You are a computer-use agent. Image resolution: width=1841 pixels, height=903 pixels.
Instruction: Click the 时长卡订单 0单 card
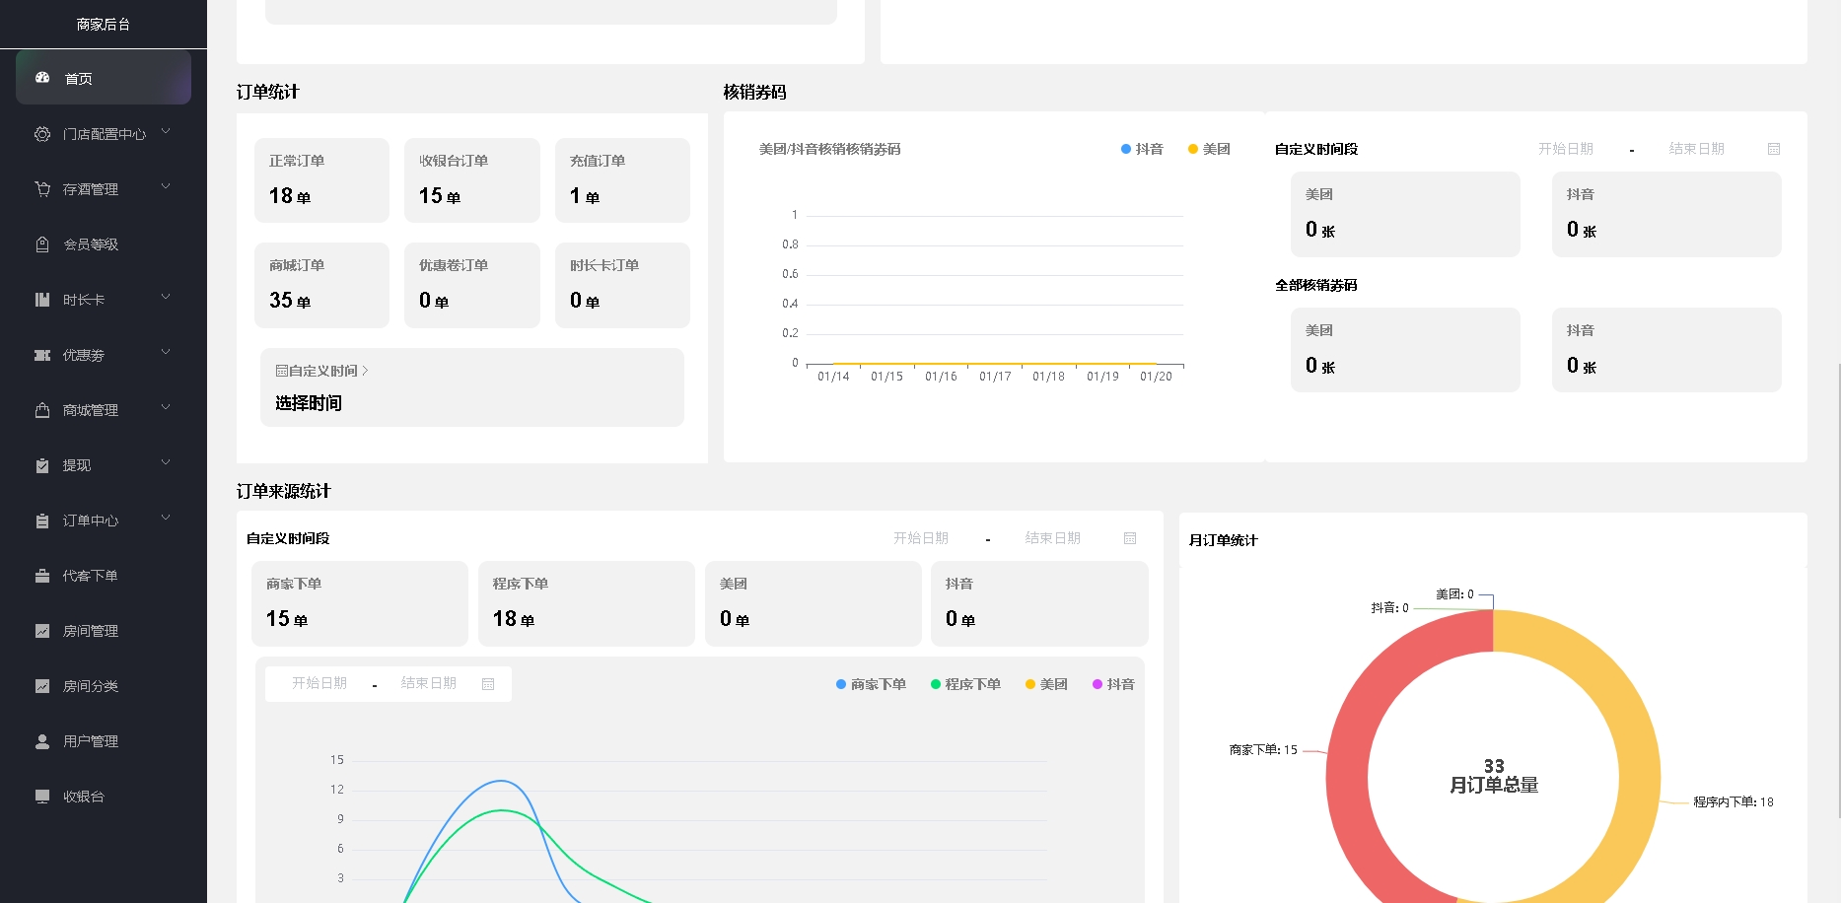(622, 285)
